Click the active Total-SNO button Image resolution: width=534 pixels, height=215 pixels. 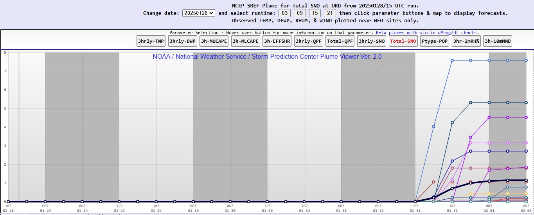point(403,41)
